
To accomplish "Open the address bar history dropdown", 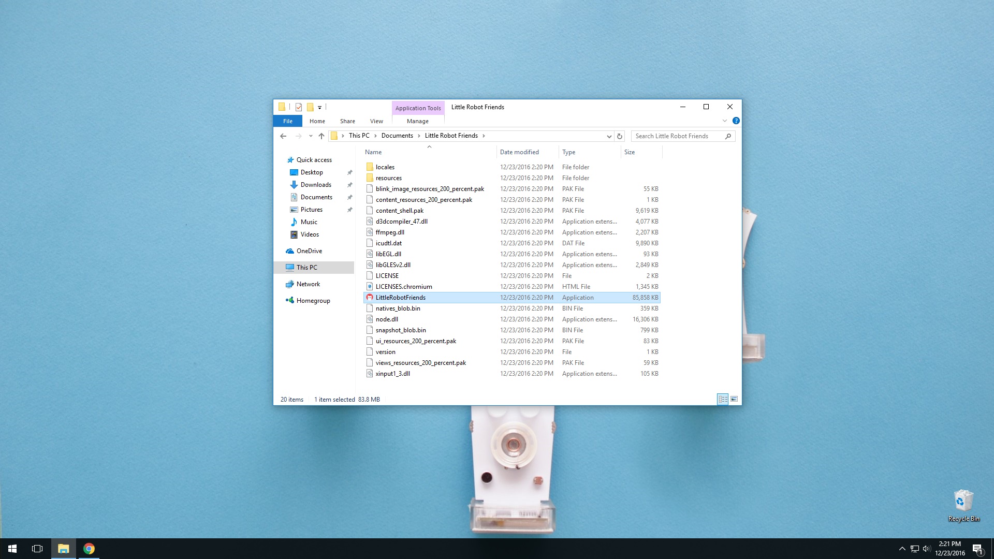I will [x=609, y=136].
